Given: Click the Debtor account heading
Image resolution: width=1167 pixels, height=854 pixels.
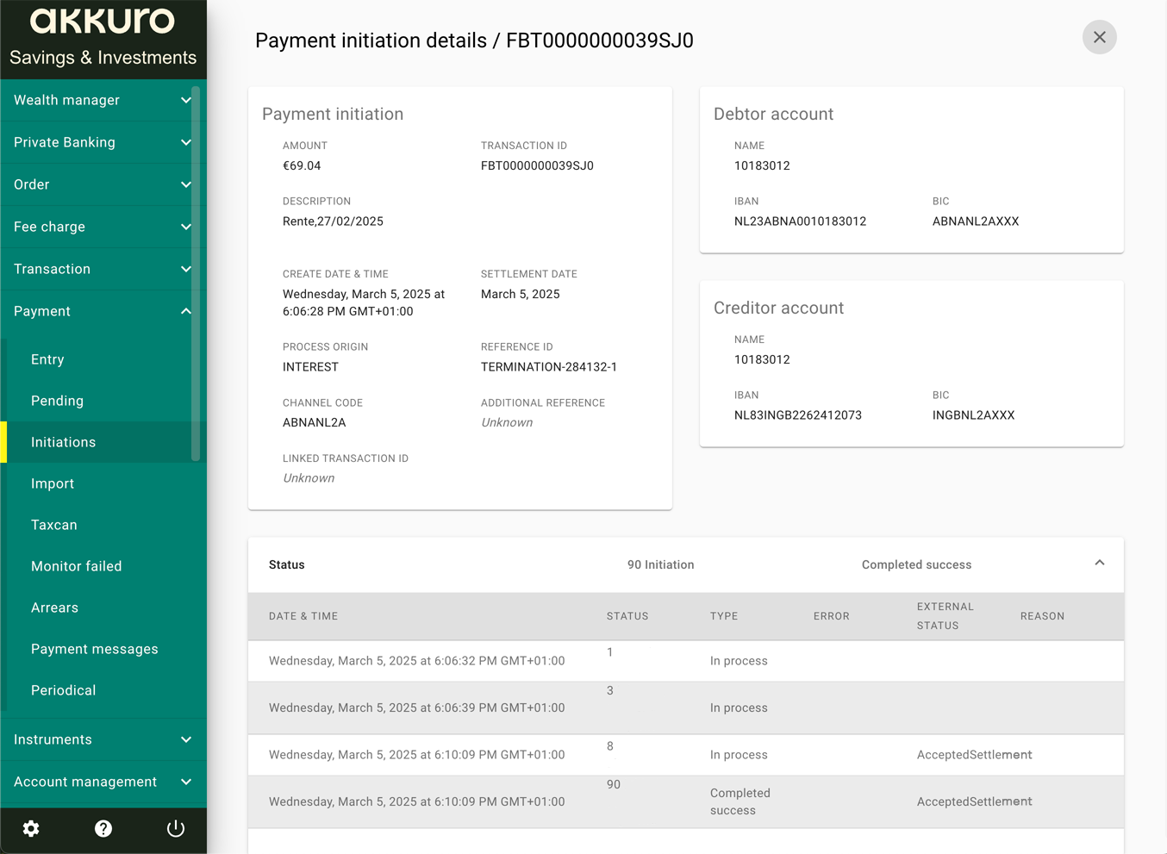Looking at the screenshot, I should point(773,114).
